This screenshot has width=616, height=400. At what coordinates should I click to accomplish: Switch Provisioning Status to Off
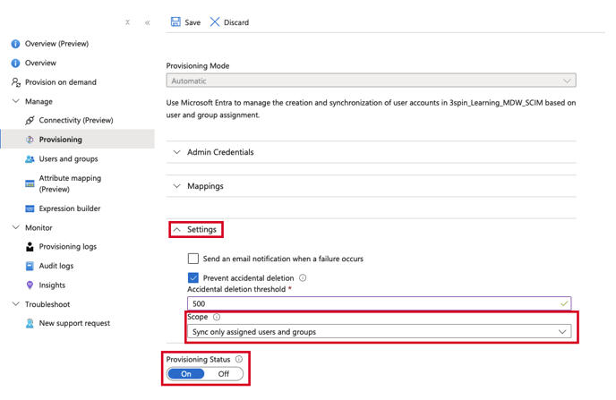(224, 374)
